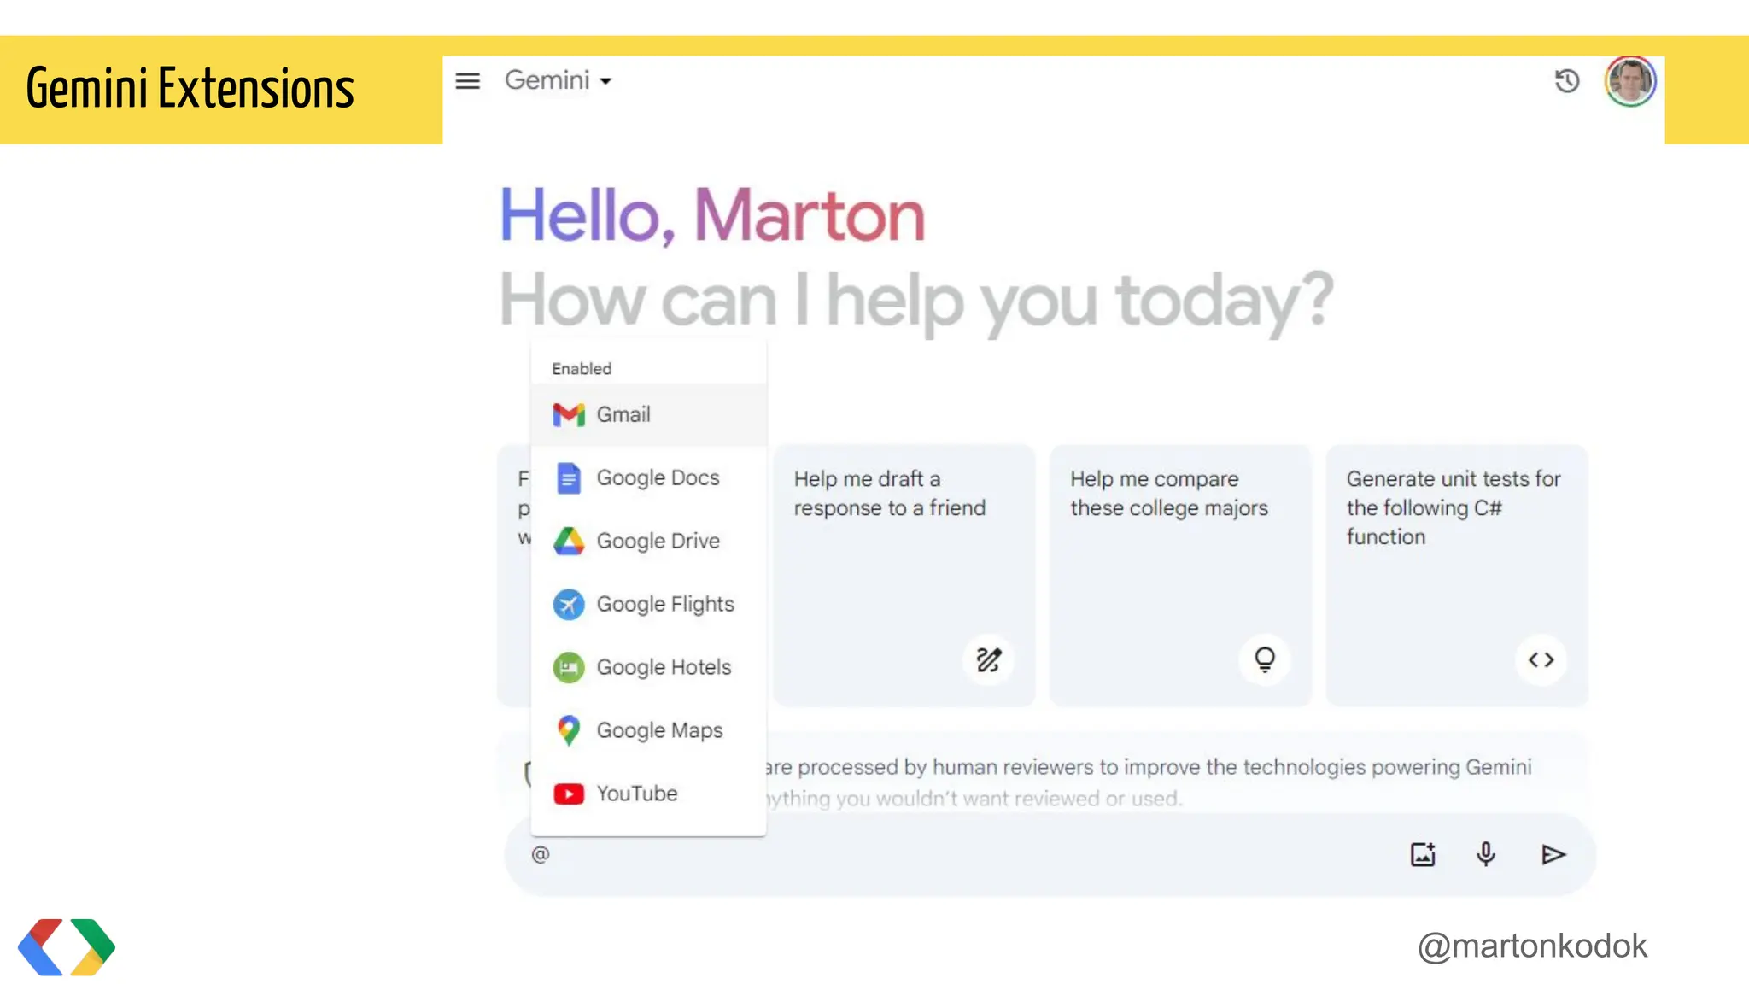Click the user profile avatar
This screenshot has width=1749, height=984.
1629,82
